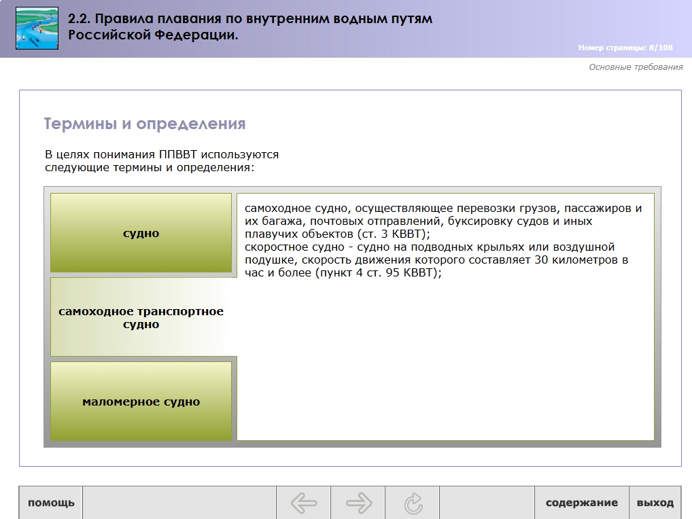
Task: Click the empty area of the definition panel
Action: click(x=445, y=360)
